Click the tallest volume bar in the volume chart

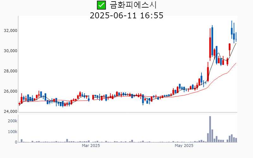210,129
